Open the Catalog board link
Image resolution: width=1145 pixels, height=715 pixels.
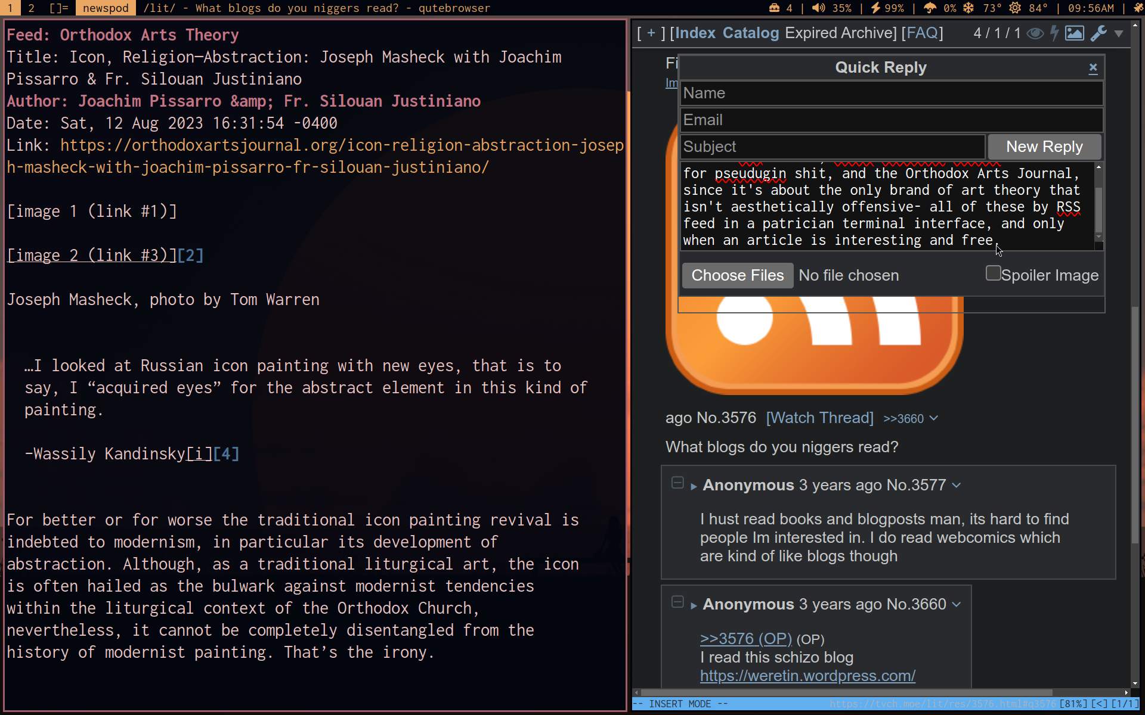click(750, 33)
